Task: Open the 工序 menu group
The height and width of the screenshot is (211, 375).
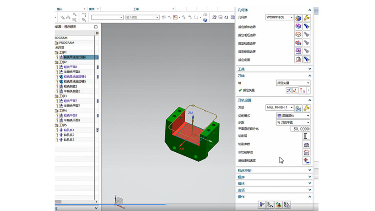Action: coord(136,9)
